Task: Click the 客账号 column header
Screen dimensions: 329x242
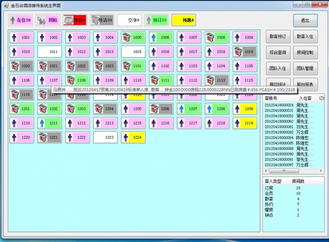Action: click(273, 97)
